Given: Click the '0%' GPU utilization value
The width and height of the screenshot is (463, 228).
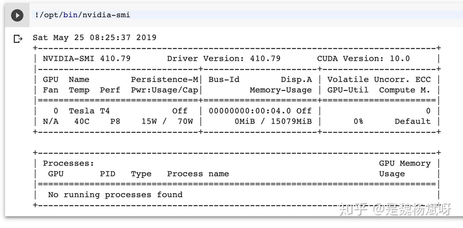Looking at the screenshot, I should [358, 121].
